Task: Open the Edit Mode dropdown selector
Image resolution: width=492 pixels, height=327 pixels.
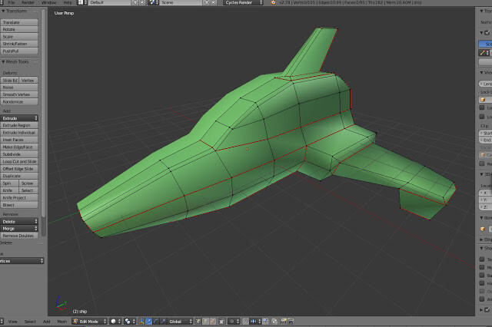Action: (x=89, y=322)
